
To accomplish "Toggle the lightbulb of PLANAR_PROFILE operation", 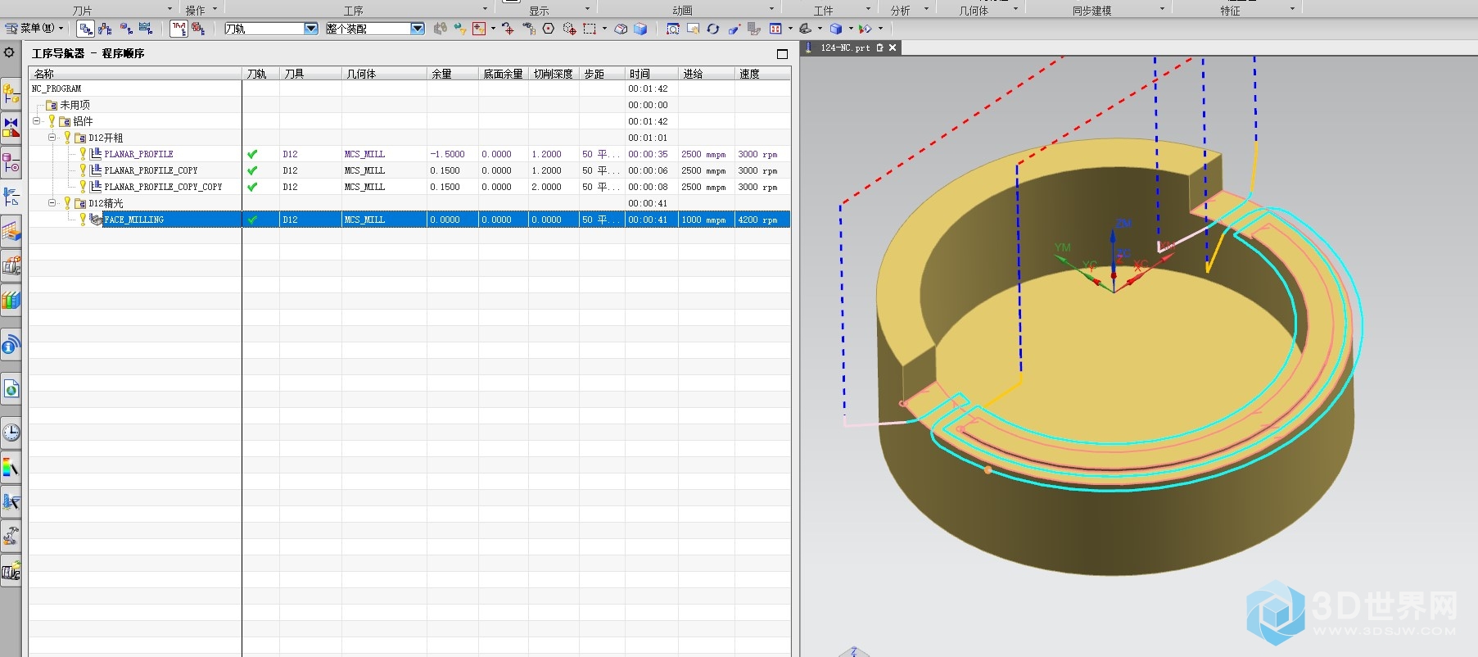I will tap(83, 154).
